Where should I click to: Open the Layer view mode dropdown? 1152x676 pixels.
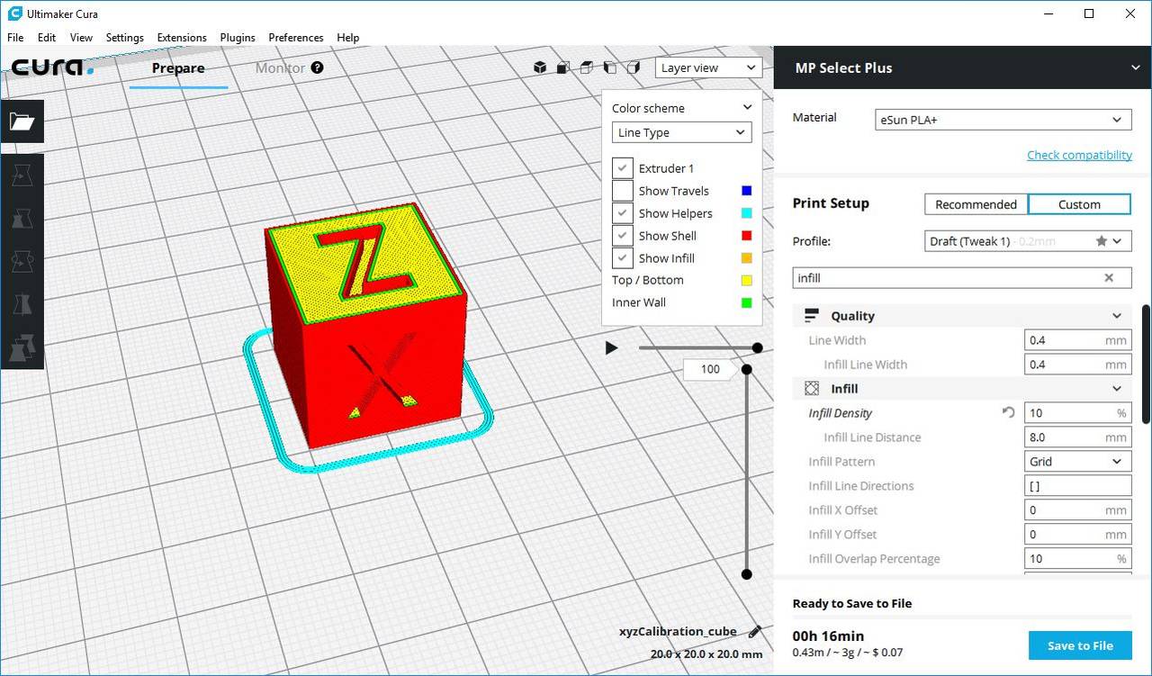tap(708, 68)
